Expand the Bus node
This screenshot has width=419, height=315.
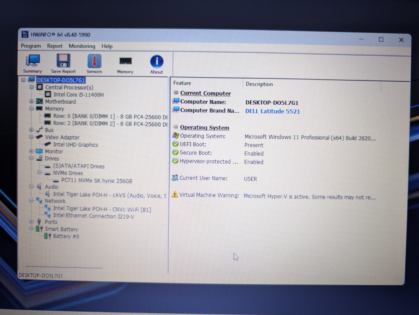[x=31, y=130]
